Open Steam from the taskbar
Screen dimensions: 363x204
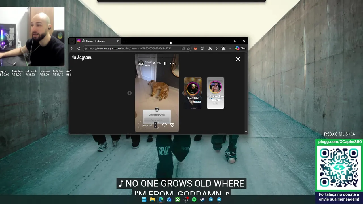202,199
